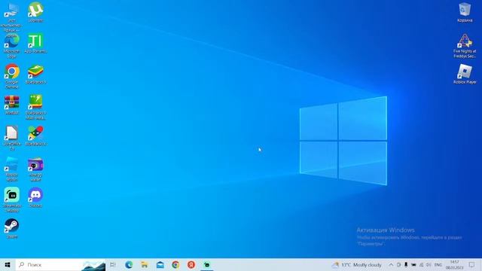Open the Mail app in taskbar
482x271 pixels.
[x=160, y=264]
